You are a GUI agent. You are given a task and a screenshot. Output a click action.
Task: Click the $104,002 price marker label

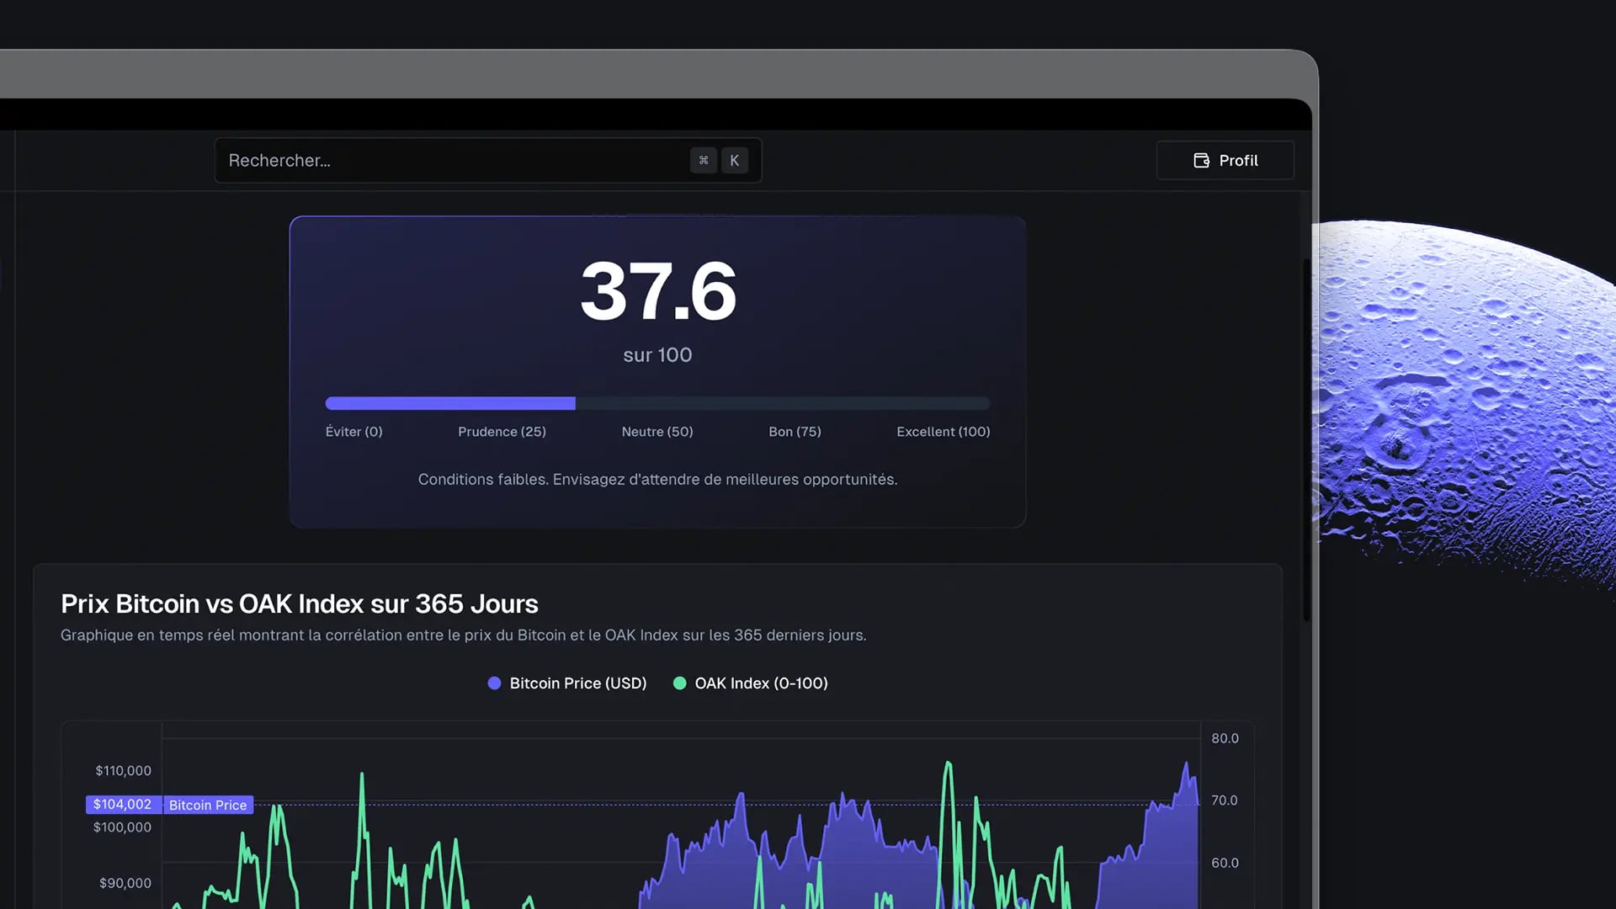click(x=123, y=805)
